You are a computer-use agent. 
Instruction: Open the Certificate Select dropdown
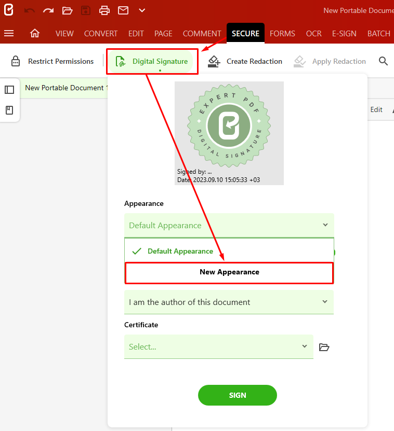(x=218, y=346)
